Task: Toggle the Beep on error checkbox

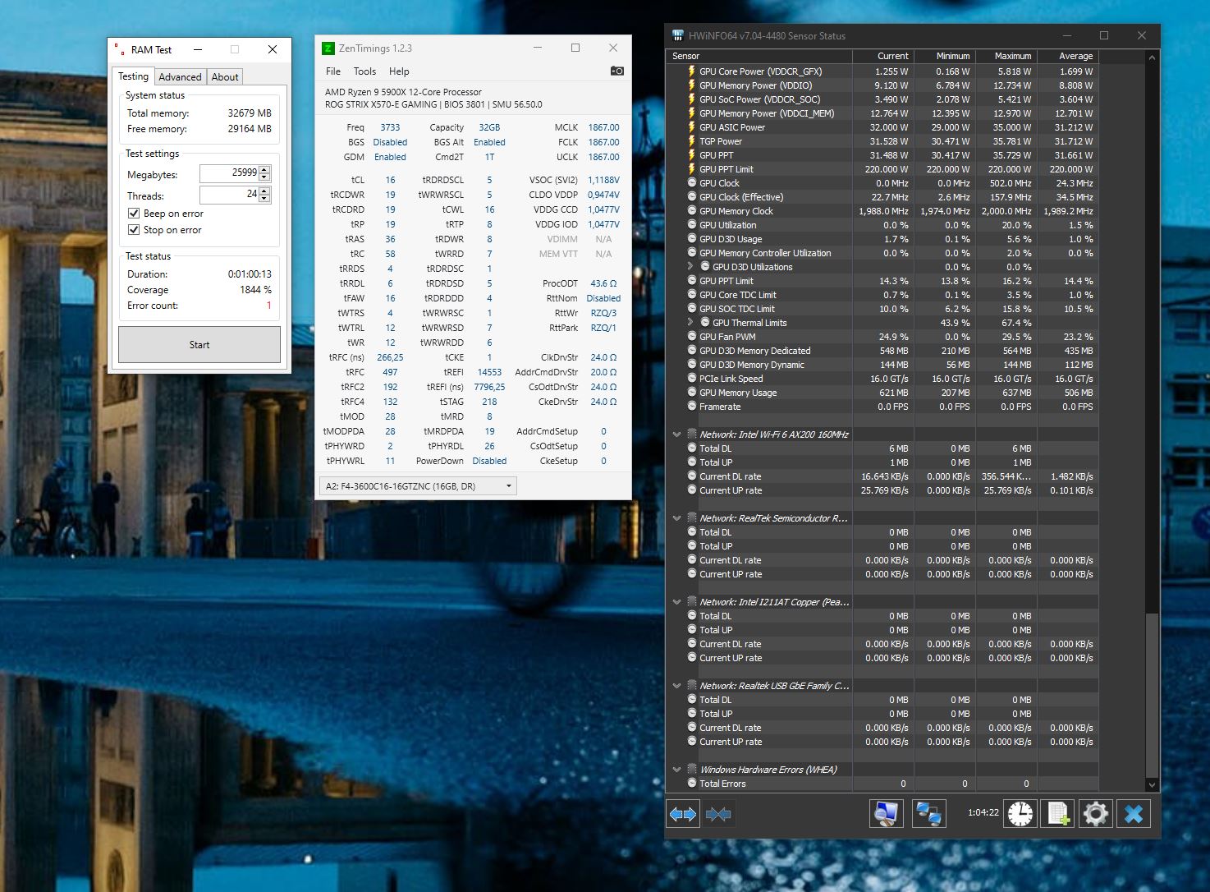Action: point(134,214)
